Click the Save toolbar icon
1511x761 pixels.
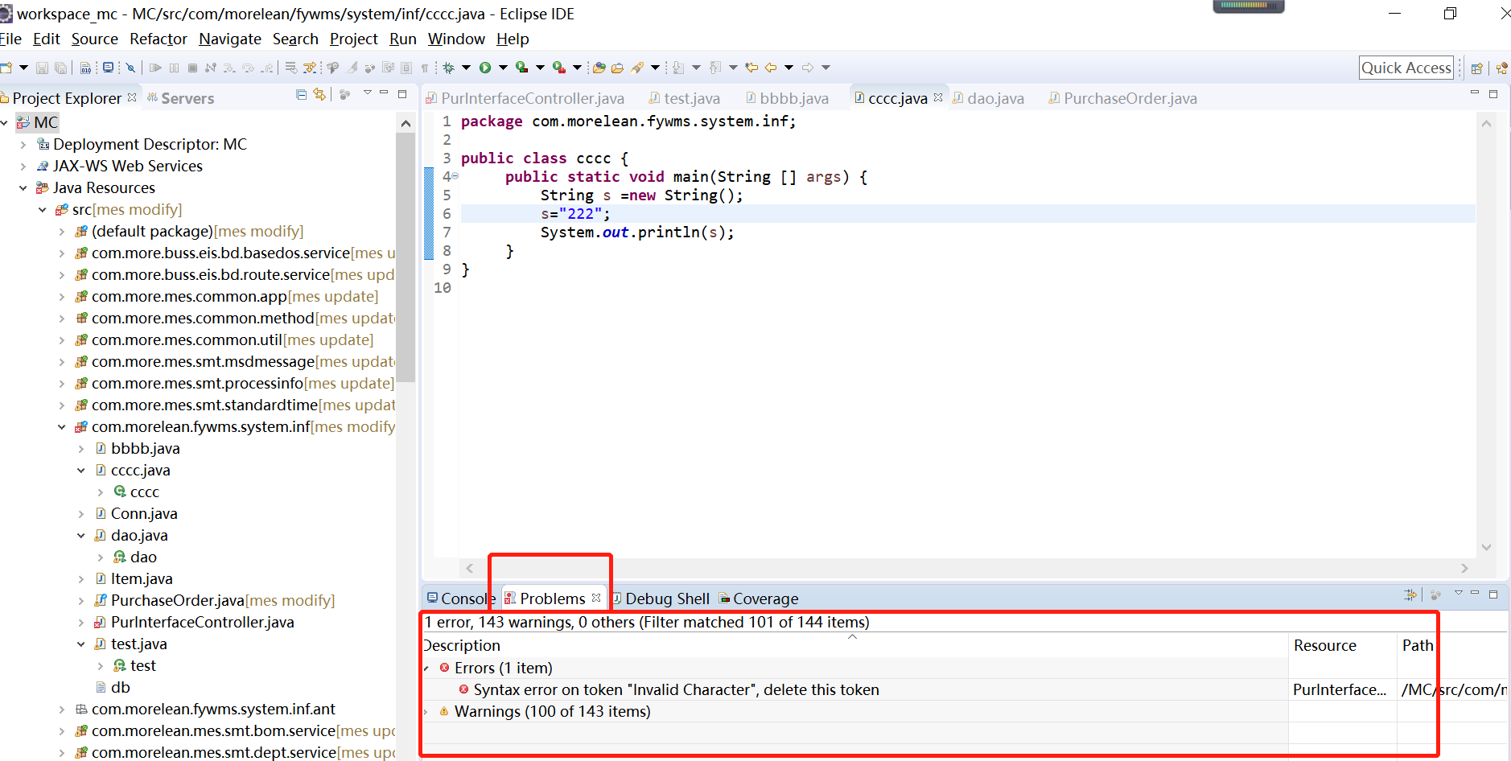[42, 68]
